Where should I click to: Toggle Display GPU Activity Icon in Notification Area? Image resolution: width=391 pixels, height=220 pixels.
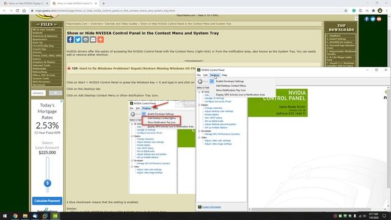click(240, 95)
